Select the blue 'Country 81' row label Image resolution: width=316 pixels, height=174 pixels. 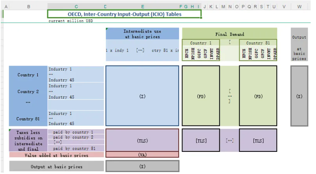(x=28, y=119)
